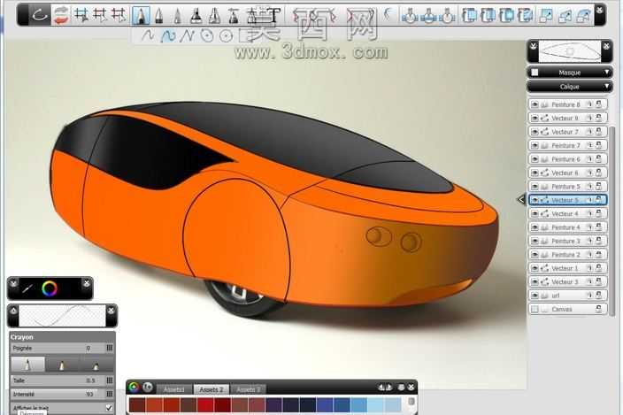The image size is (623, 415).
Task: Open the color wheel in tool palette
Action: click(50, 288)
